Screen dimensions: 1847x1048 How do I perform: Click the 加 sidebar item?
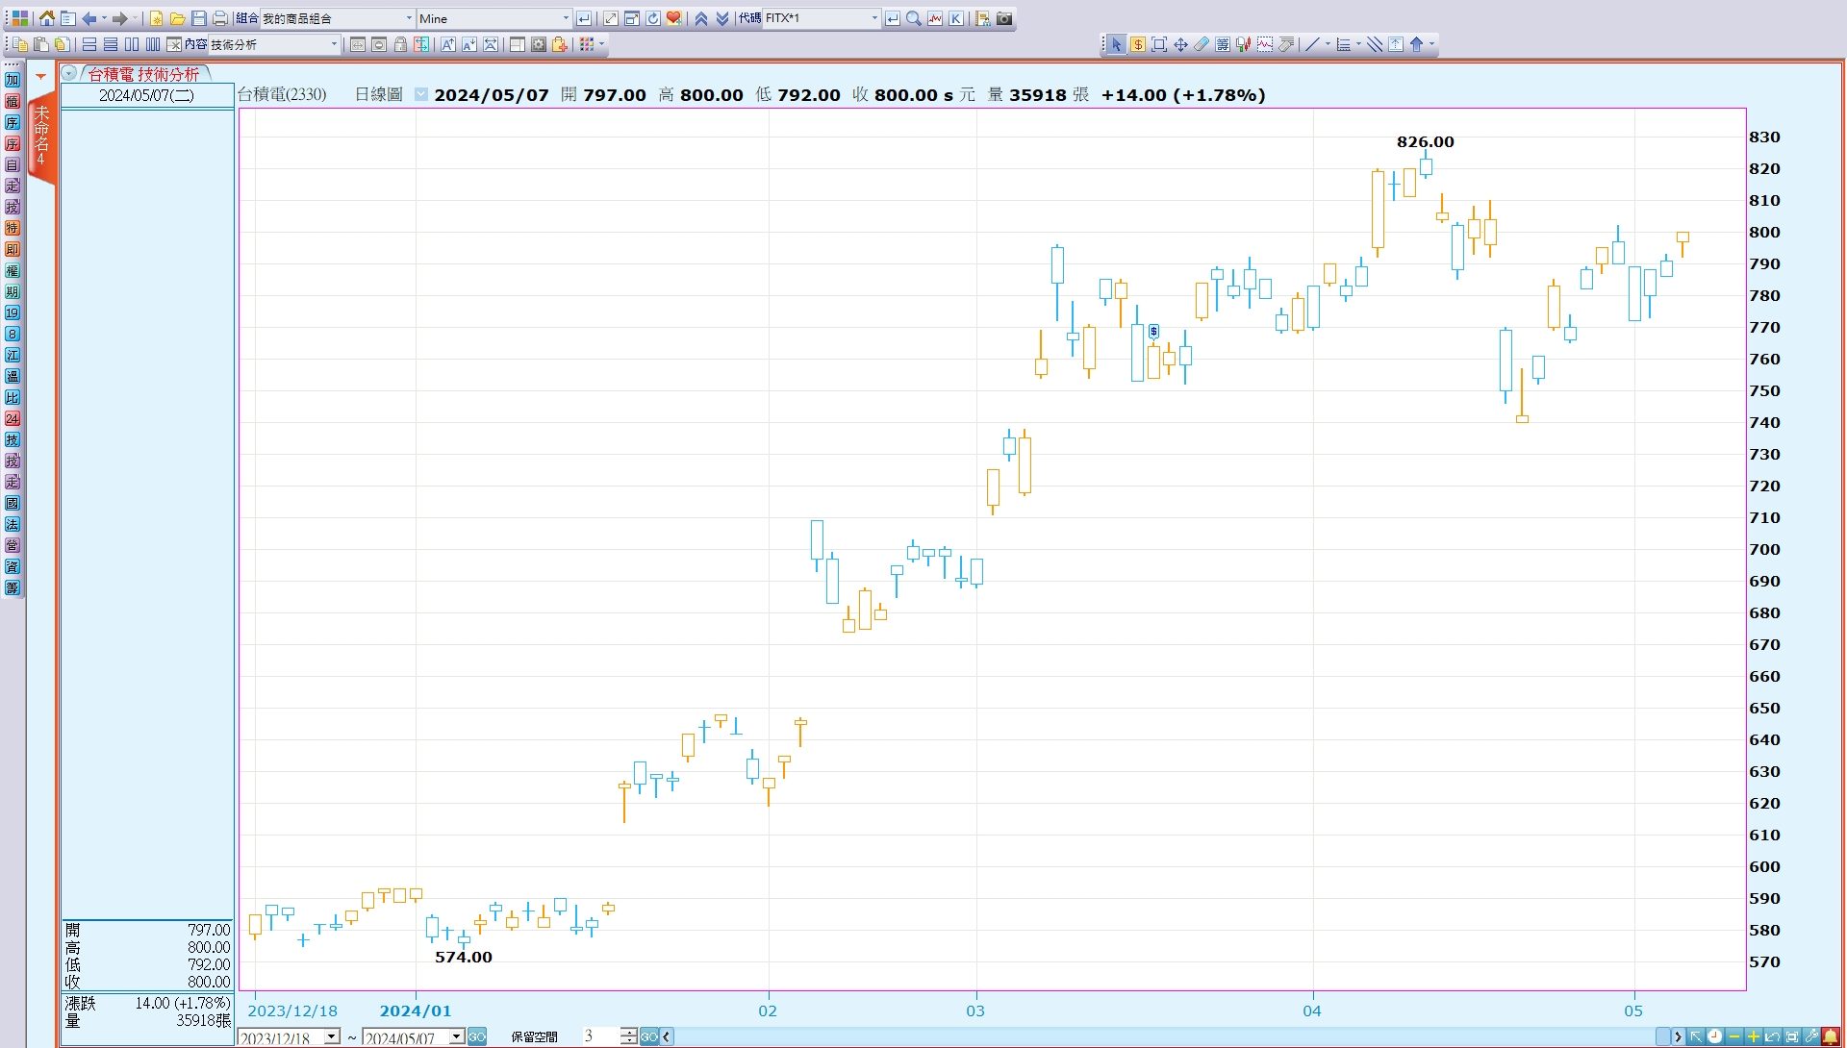(x=13, y=80)
